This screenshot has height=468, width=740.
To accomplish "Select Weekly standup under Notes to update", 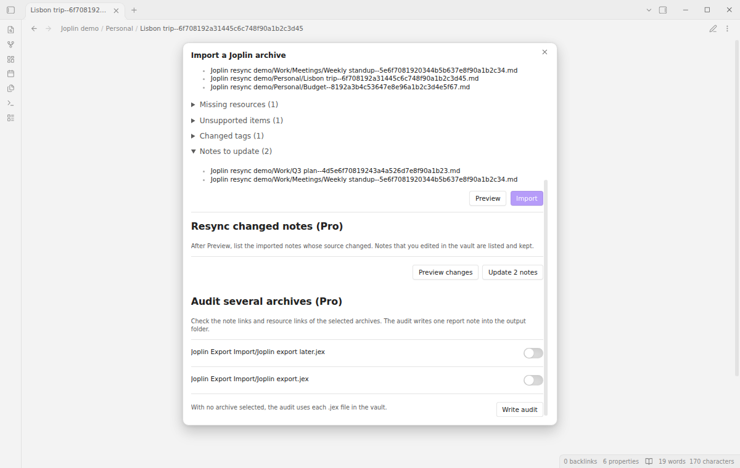I will (364, 179).
